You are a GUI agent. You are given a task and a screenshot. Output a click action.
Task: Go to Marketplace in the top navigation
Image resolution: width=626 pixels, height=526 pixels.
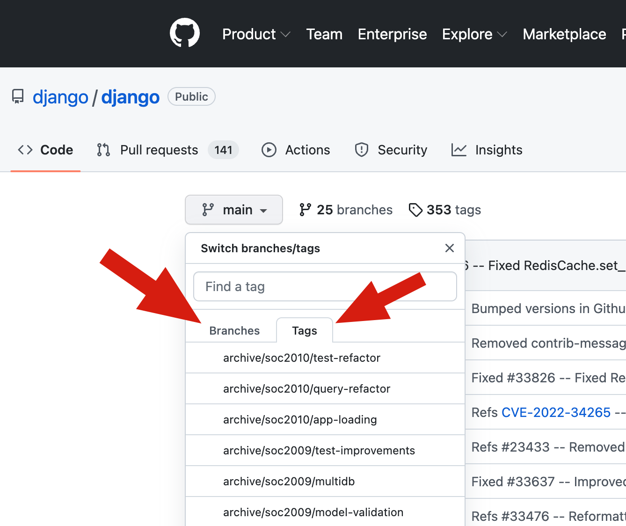pyautogui.click(x=564, y=34)
